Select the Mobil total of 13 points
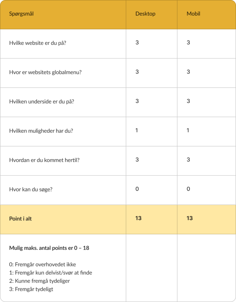 189,218
